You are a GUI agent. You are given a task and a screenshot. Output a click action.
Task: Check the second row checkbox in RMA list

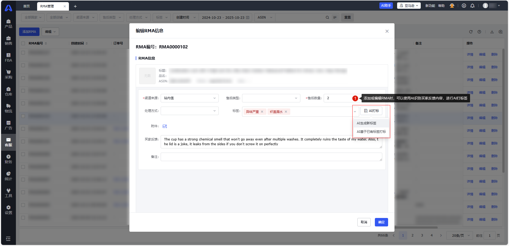click(23, 65)
